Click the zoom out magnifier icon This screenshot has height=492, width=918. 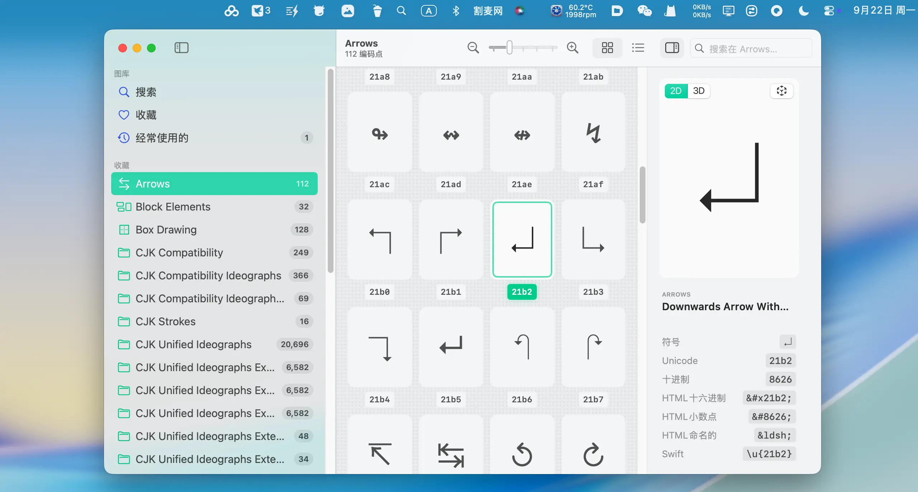(473, 48)
